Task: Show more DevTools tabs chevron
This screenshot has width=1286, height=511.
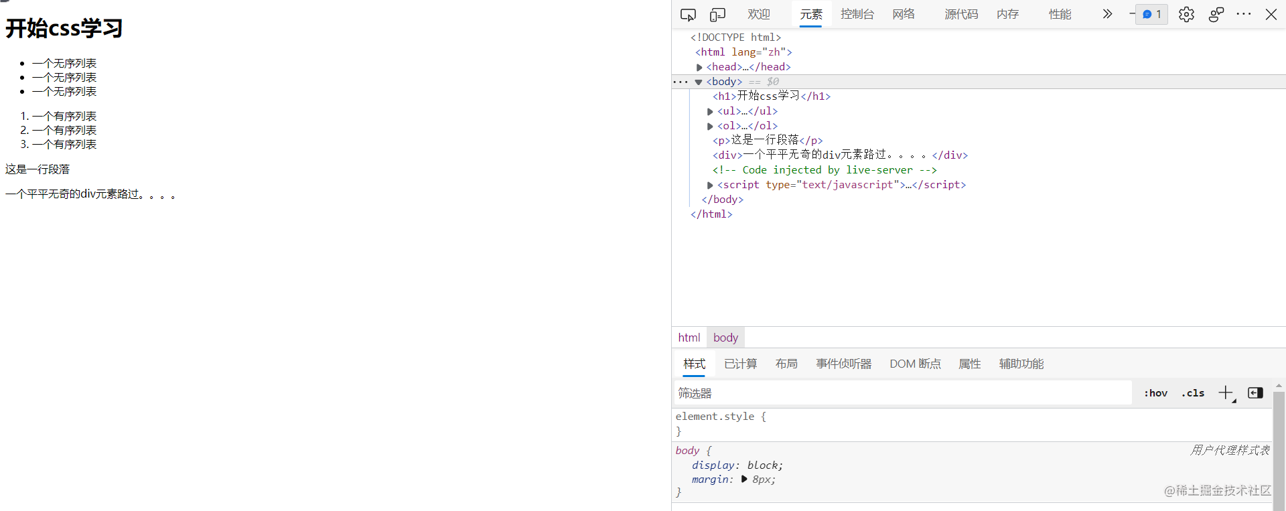Action: [x=1107, y=14]
